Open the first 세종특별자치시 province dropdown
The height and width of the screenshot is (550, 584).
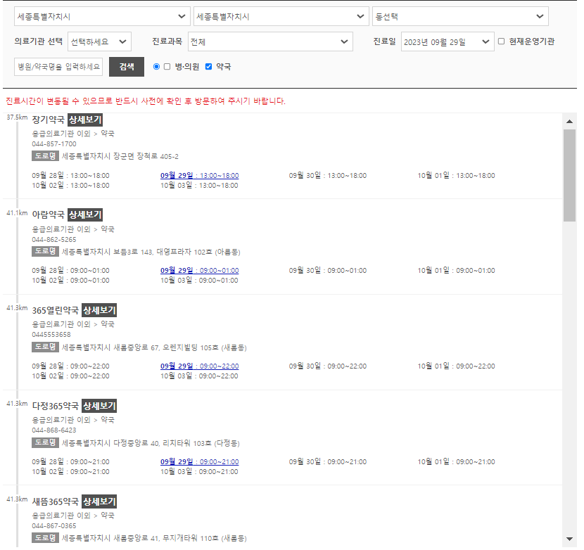(x=102, y=16)
